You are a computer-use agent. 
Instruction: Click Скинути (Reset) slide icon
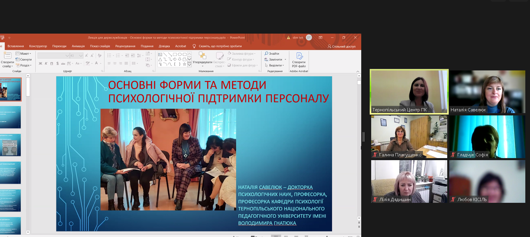tap(18, 60)
